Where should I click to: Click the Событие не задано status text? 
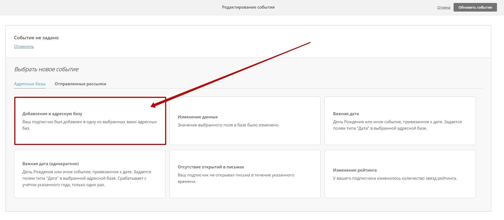36,38
